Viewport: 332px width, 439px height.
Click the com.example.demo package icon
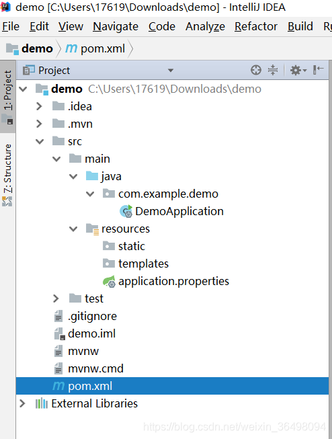(109, 194)
